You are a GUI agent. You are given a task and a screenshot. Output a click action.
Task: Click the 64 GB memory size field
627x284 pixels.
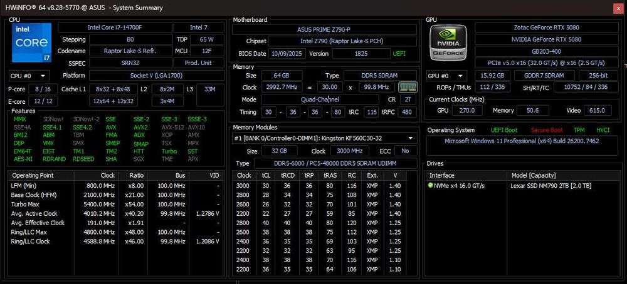point(281,76)
